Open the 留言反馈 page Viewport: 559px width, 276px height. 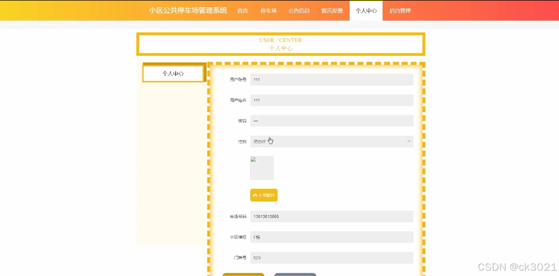point(332,11)
